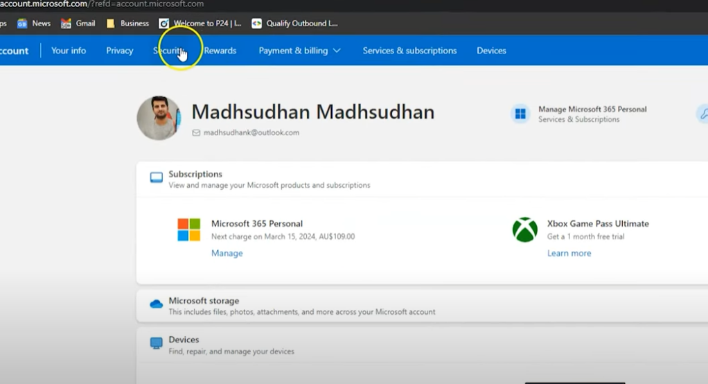
Task: Click the Xbox Game Pass logo icon
Action: click(524, 229)
